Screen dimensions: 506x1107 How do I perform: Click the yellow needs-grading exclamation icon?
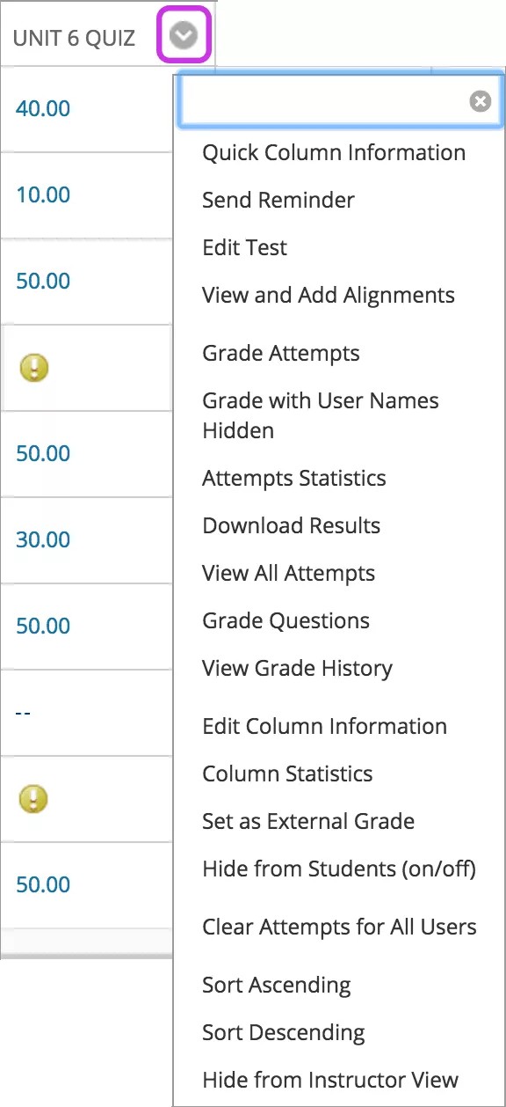[33, 367]
